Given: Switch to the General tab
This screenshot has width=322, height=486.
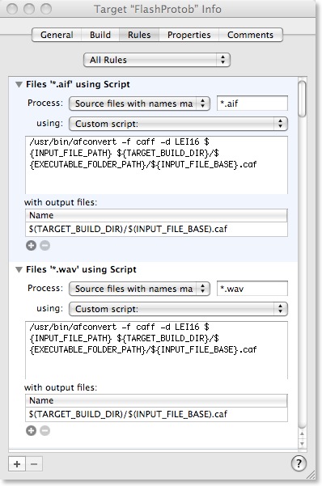Looking at the screenshot, I should coord(57,35).
